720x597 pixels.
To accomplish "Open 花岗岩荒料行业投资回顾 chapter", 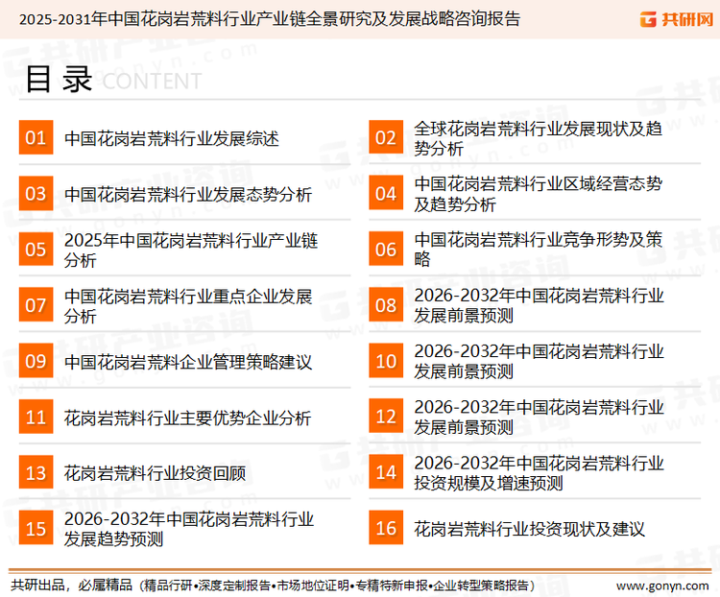I will tap(155, 473).
